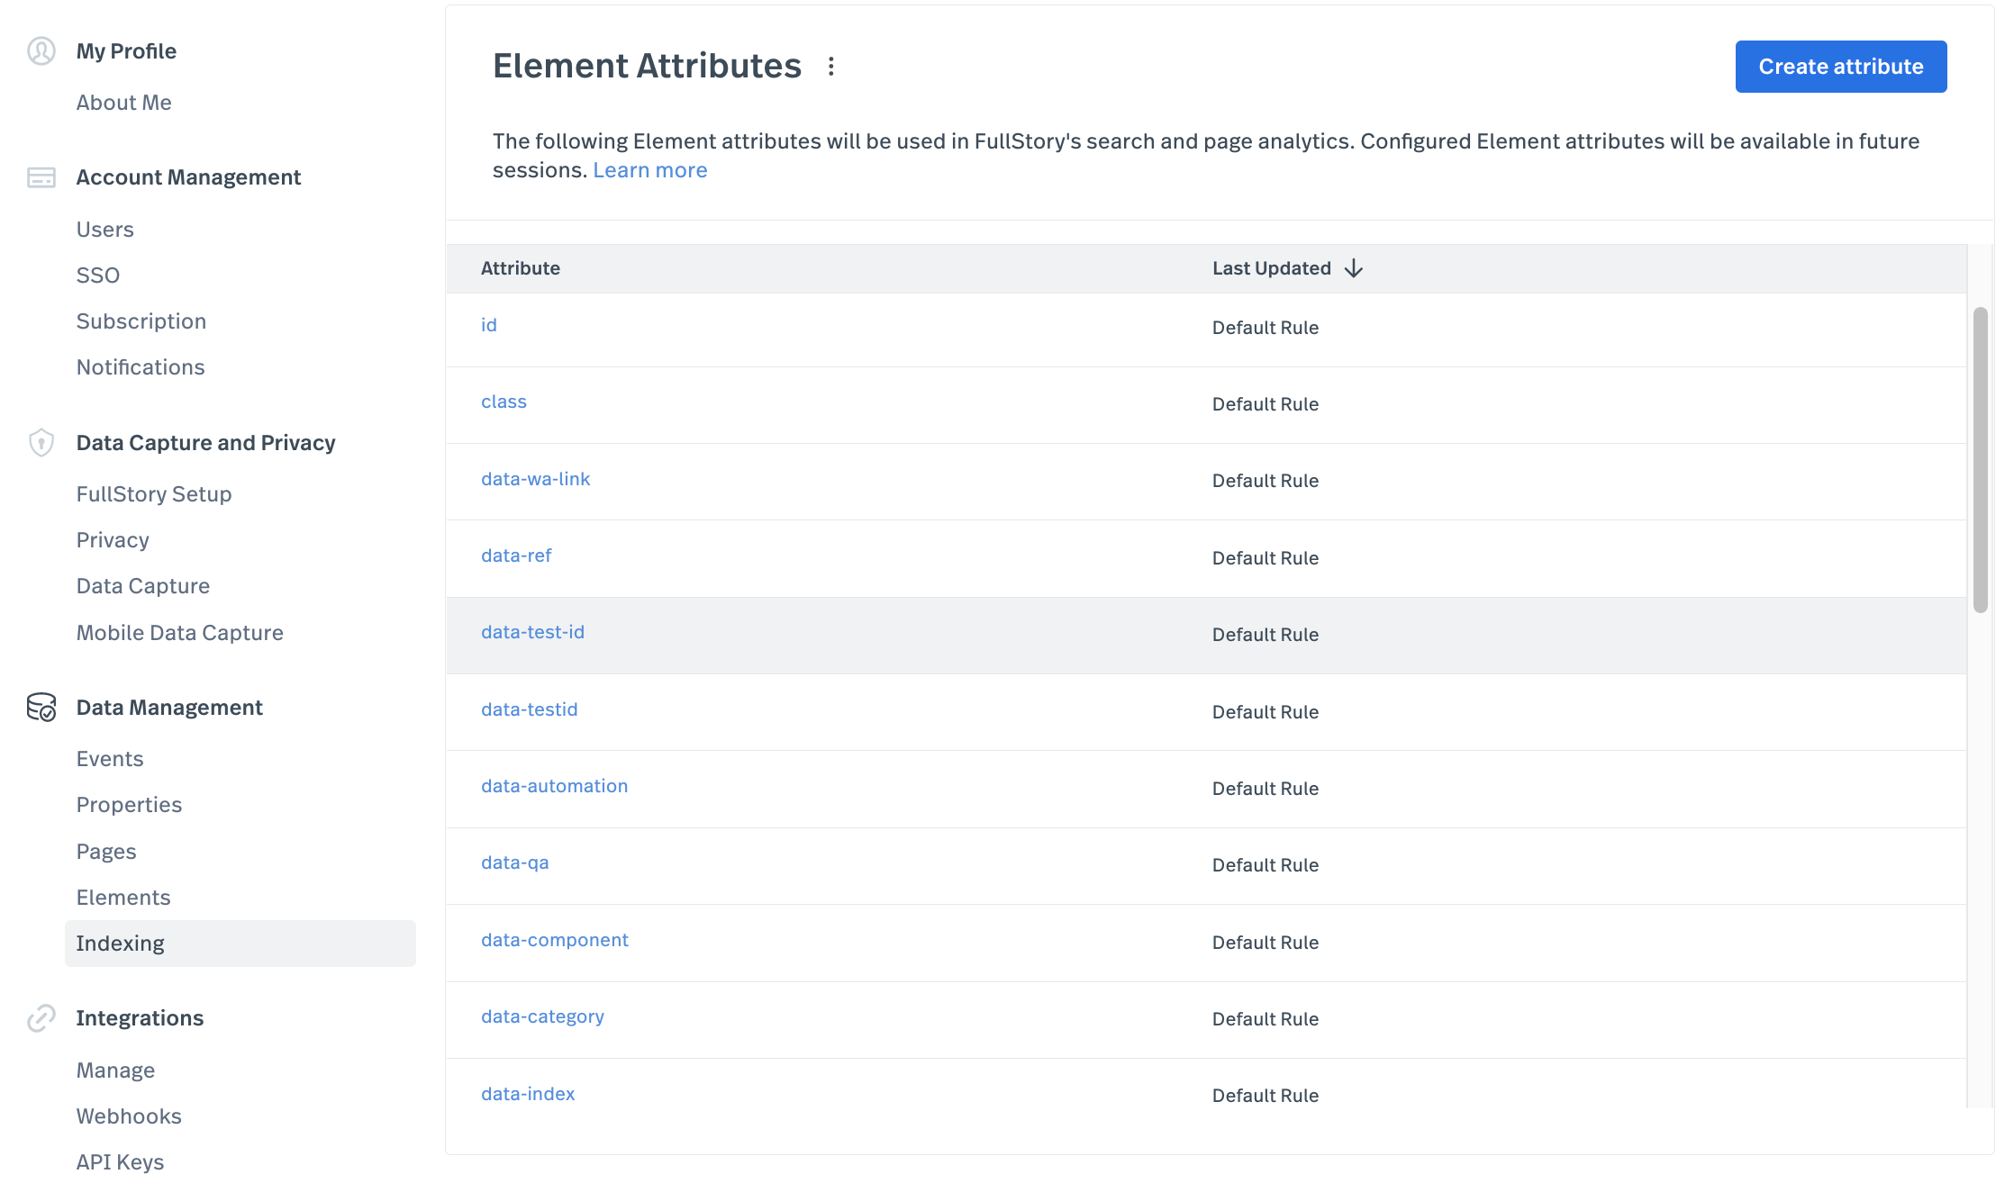Image resolution: width=2014 pixels, height=1183 pixels.
Task: Click the Data Capture and Privacy shield icon
Action: 41,443
